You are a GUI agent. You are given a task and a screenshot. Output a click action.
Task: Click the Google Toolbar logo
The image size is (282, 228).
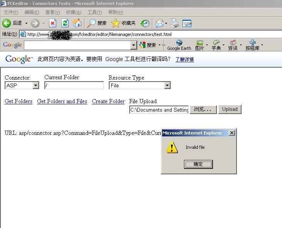coord(12,45)
